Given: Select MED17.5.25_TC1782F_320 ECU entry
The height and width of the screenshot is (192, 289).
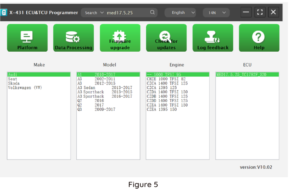Looking at the screenshot, I should pyautogui.click(x=241, y=75).
